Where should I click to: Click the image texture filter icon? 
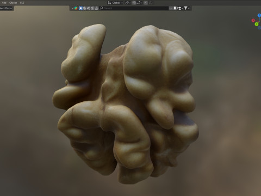click(x=92, y=8)
